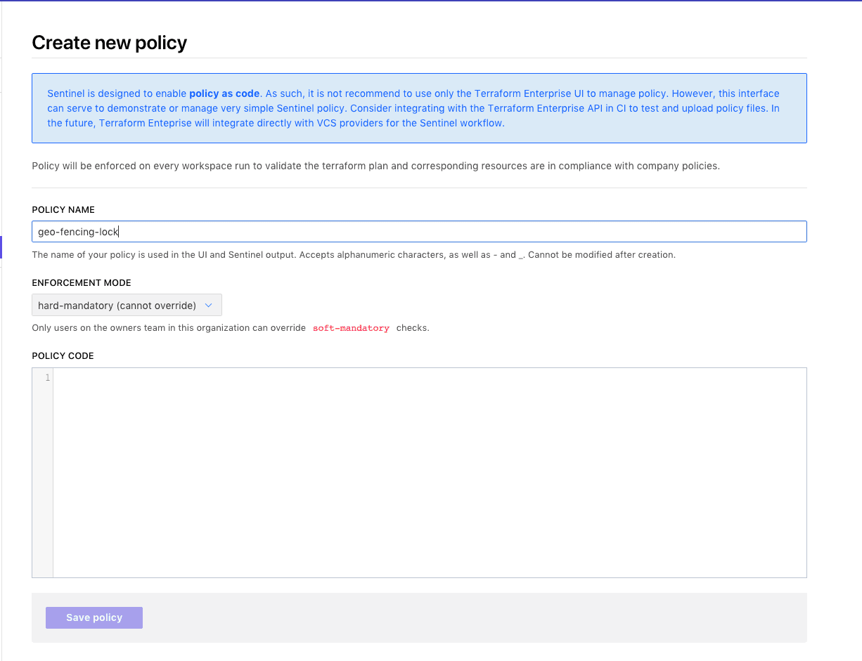Viewport: 862px width, 661px height.
Task: Click the chevron arrow on hard-mandatory selector
Action: (x=208, y=306)
